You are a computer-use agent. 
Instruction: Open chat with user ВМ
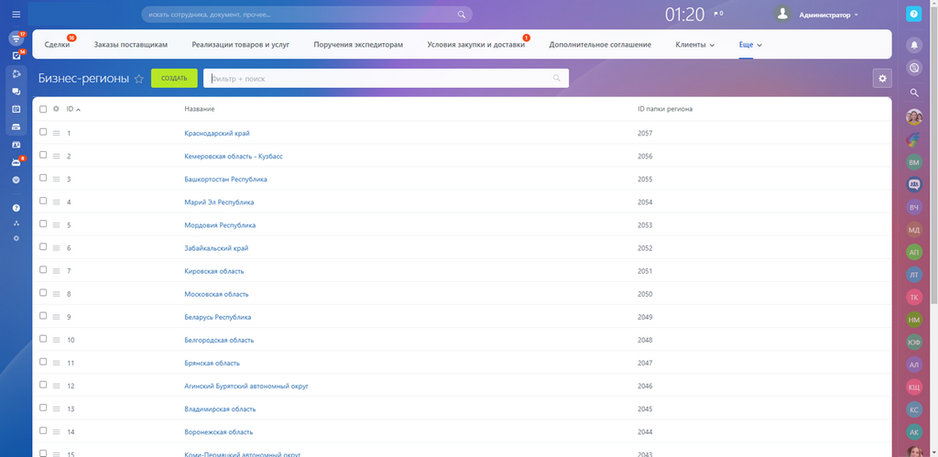coord(914,162)
